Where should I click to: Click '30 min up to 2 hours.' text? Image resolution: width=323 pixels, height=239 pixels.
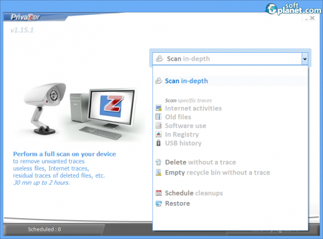click(41, 183)
